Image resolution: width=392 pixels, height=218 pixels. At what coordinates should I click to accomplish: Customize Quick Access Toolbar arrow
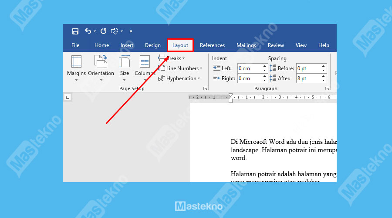coord(131,31)
